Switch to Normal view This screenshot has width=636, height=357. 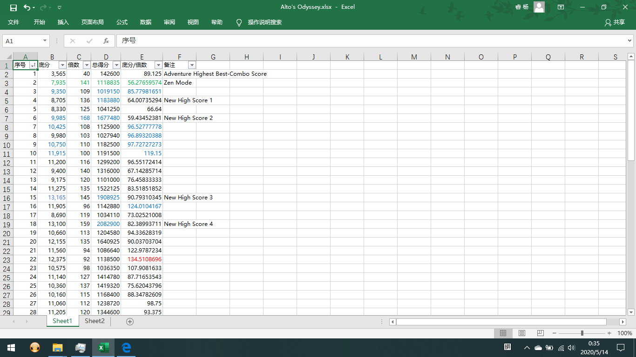pos(503,333)
